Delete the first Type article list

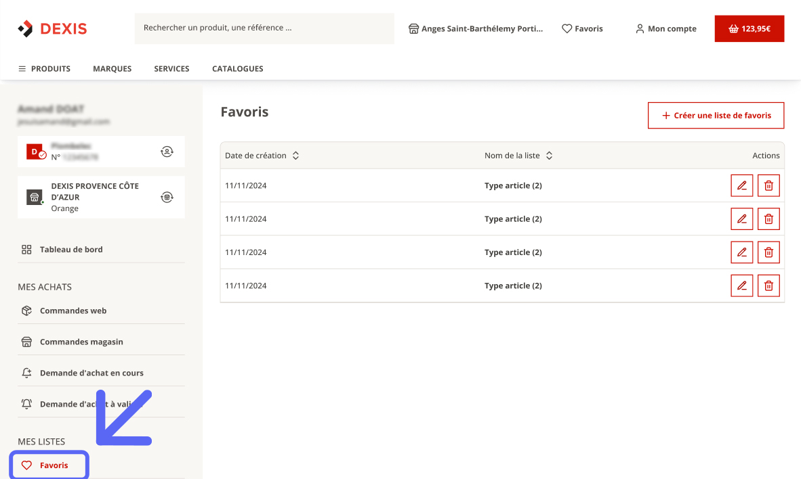[x=768, y=185]
